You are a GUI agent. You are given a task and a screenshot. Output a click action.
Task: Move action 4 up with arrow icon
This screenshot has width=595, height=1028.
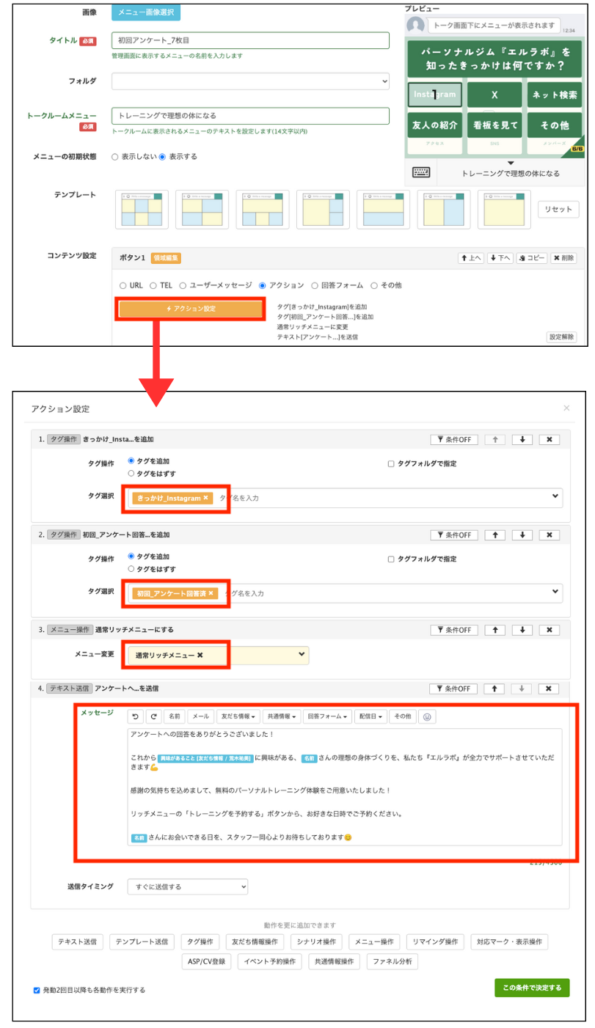495,689
